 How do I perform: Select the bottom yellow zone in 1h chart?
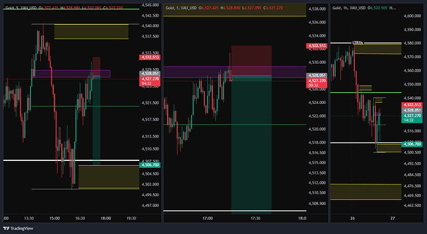(366, 192)
